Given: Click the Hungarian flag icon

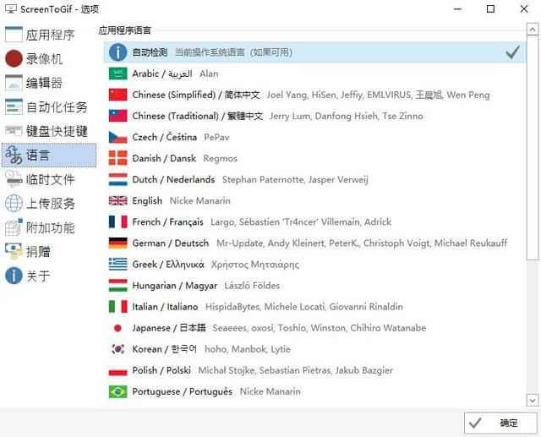Looking at the screenshot, I should (x=118, y=285).
